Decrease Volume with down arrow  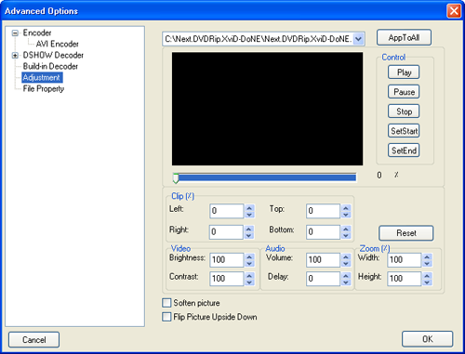pyautogui.click(x=346, y=264)
